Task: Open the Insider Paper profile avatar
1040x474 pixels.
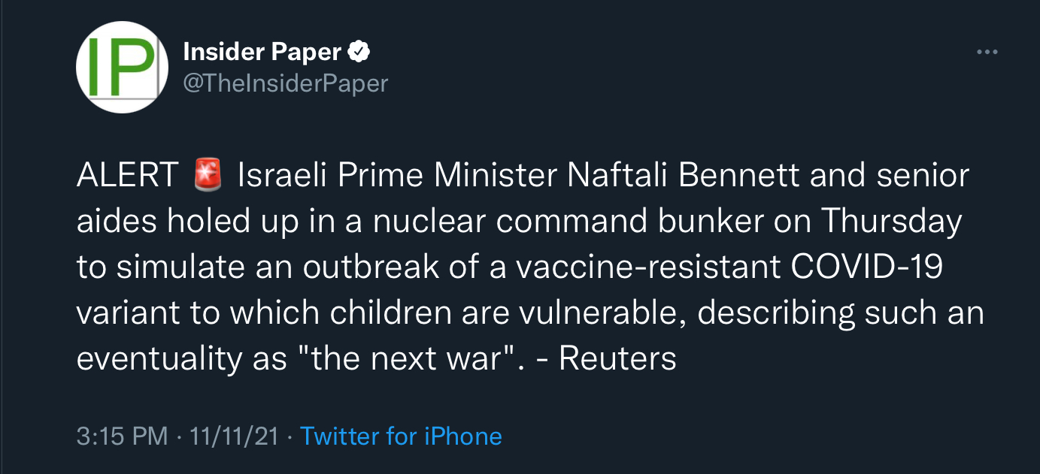Action: point(122,68)
